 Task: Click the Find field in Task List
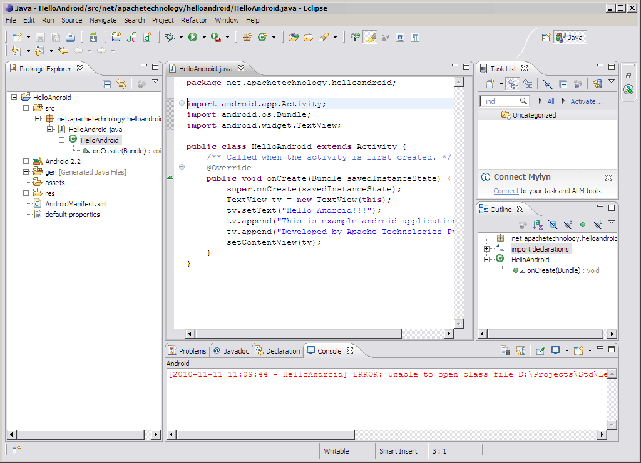505,101
